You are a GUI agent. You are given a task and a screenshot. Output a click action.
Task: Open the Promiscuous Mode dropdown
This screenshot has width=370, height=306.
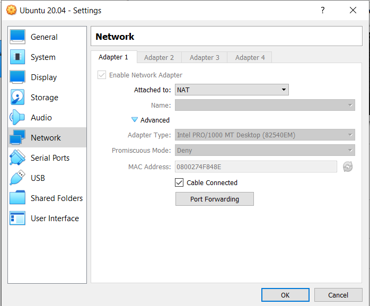click(265, 150)
